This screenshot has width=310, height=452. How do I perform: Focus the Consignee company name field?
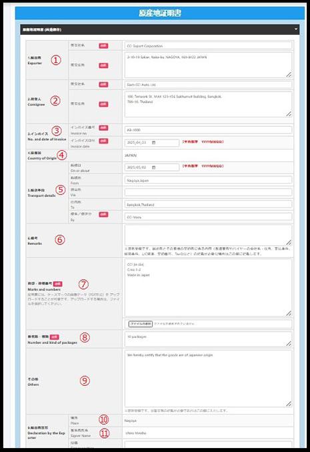click(209, 85)
